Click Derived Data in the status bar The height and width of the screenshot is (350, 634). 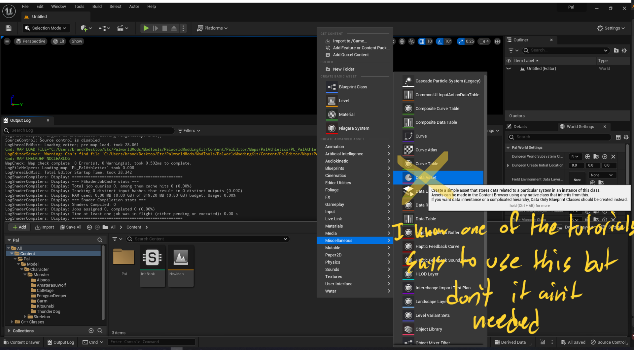(510, 342)
